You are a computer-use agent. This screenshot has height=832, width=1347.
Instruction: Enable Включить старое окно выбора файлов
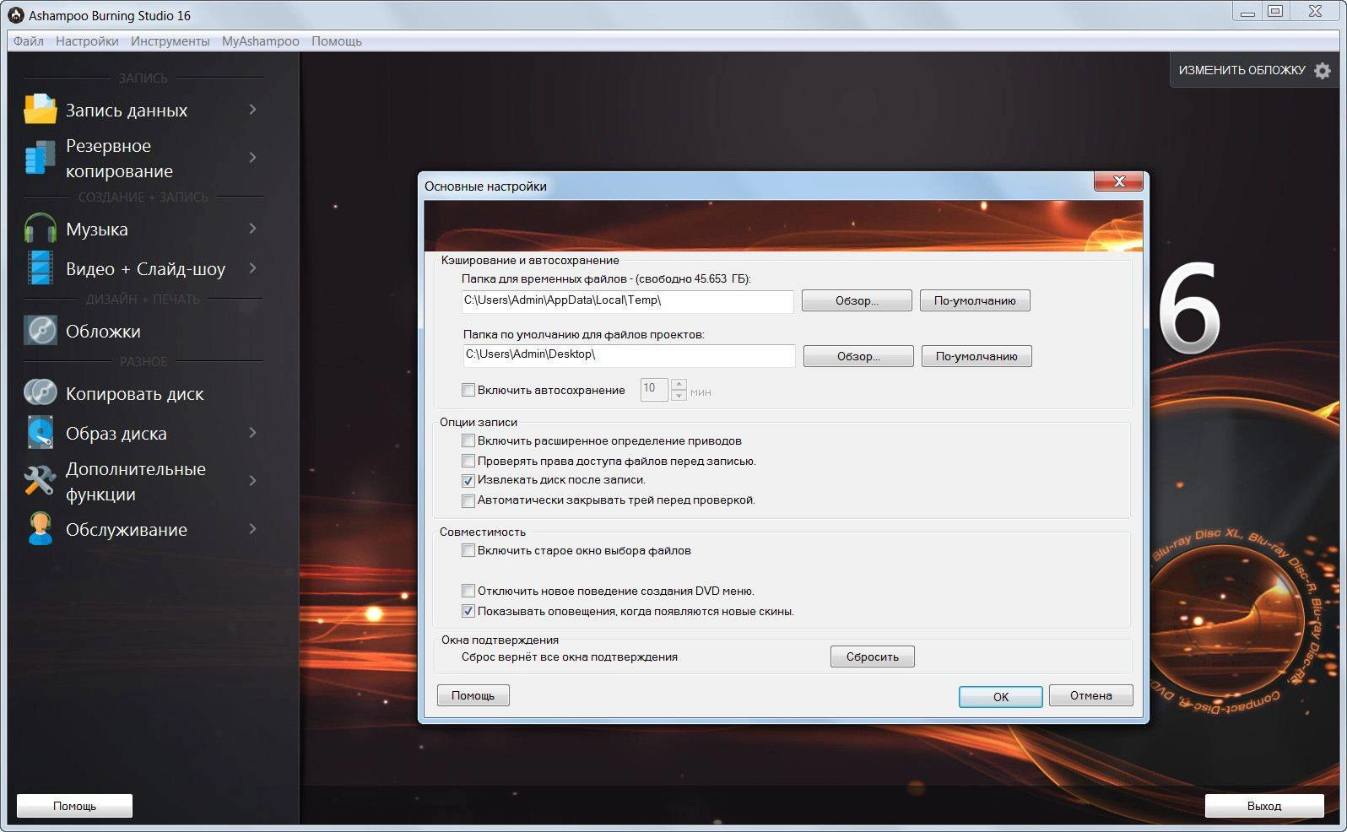(x=468, y=550)
